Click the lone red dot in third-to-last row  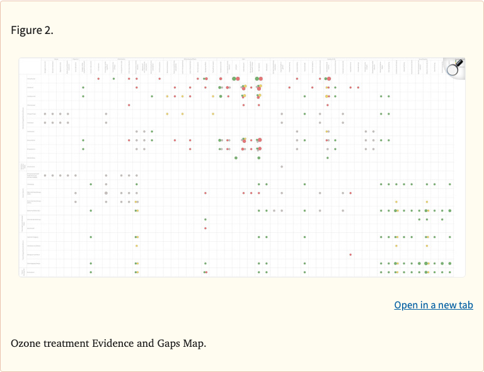[x=350, y=254]
